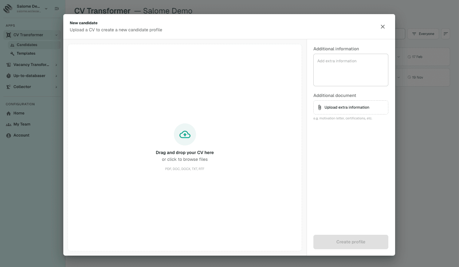Click the Home house icon
This screenshot has height=267, width=459.
pos(9,113)
